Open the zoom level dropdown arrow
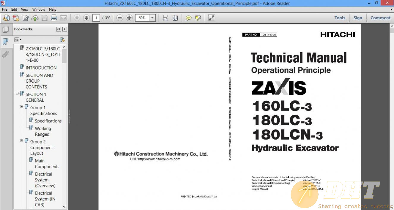This screenshot has width=394, height=210. [152, 18]
